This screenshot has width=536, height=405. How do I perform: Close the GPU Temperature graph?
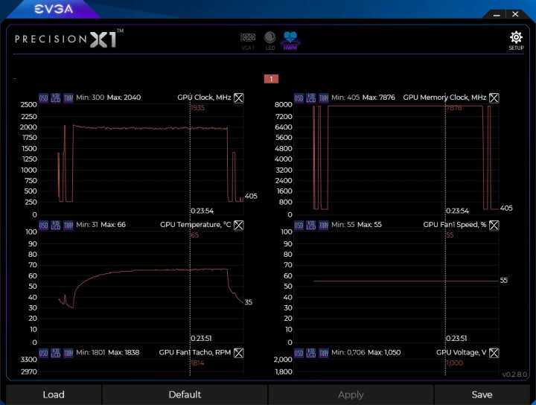(x=239, y=226)
